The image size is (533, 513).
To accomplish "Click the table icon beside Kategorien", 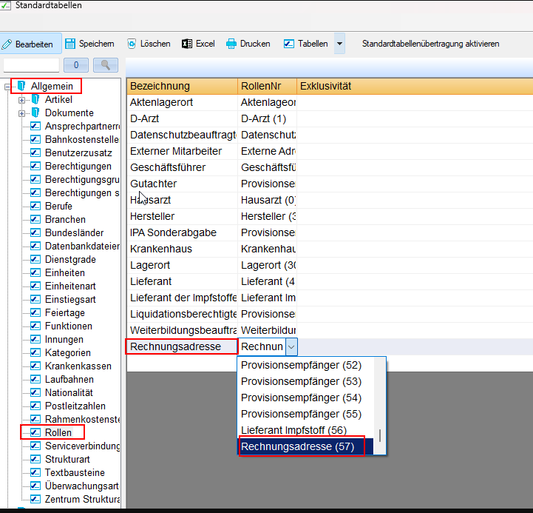I will coord(35,352).
